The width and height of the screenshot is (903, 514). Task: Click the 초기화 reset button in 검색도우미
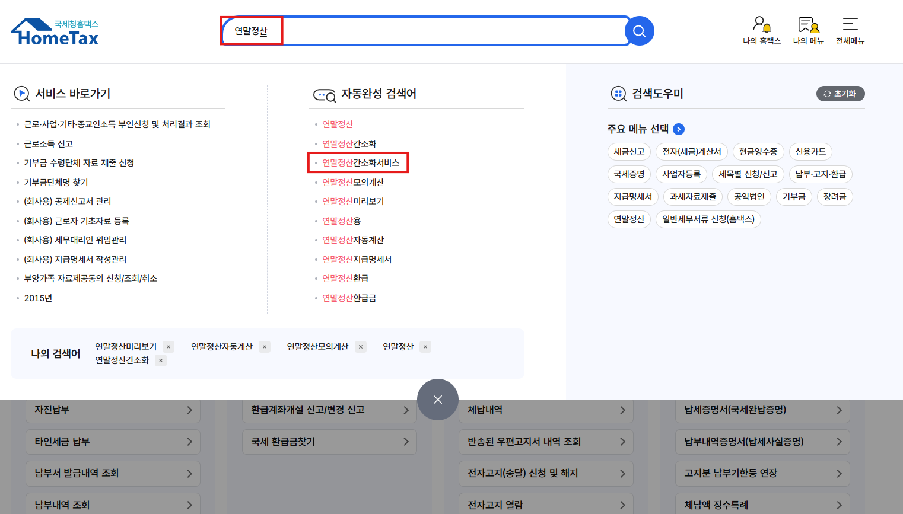coord(840,93)
